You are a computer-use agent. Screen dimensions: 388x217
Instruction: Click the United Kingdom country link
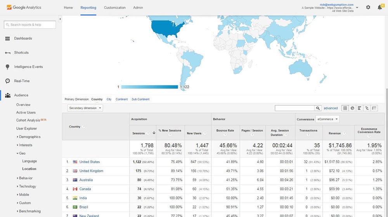[91, 171]
